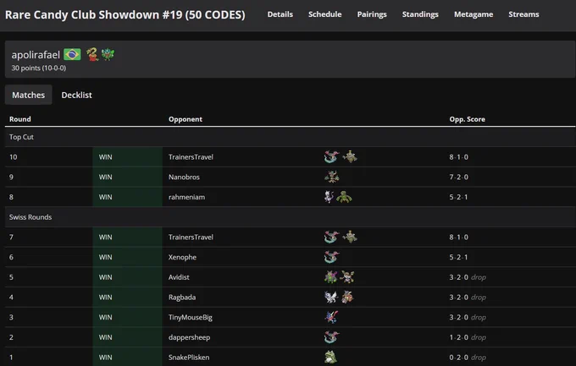Click the first deck icon in Avidist's row
576x366 pixels.
(330, 277)
